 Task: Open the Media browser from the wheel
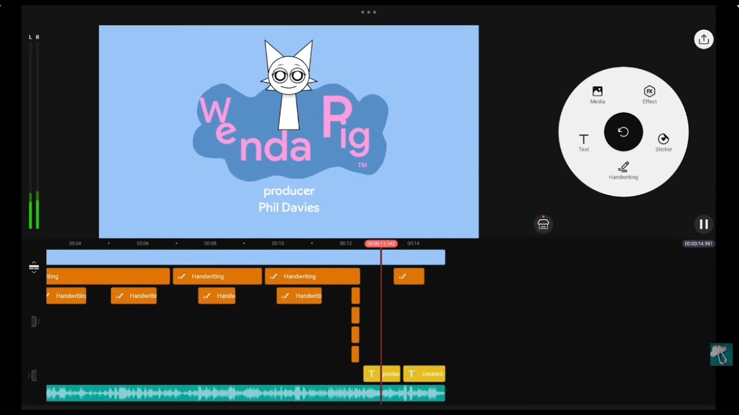598,95
